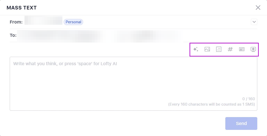Click the second blurred recipient in To
The height and width of the screenshot is (136, 267).
pyautogui.click(x=148, y=36)
